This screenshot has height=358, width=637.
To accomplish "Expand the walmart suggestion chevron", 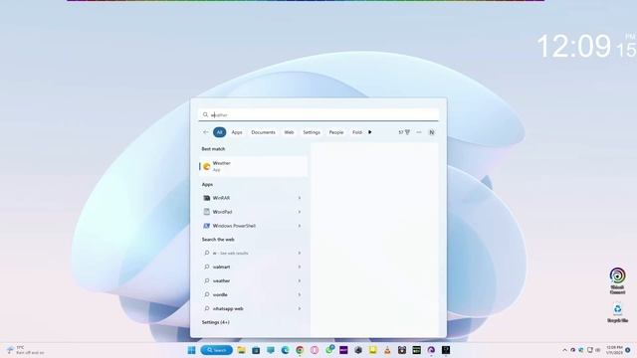I will pyautogui.click(x=300, y=267).
